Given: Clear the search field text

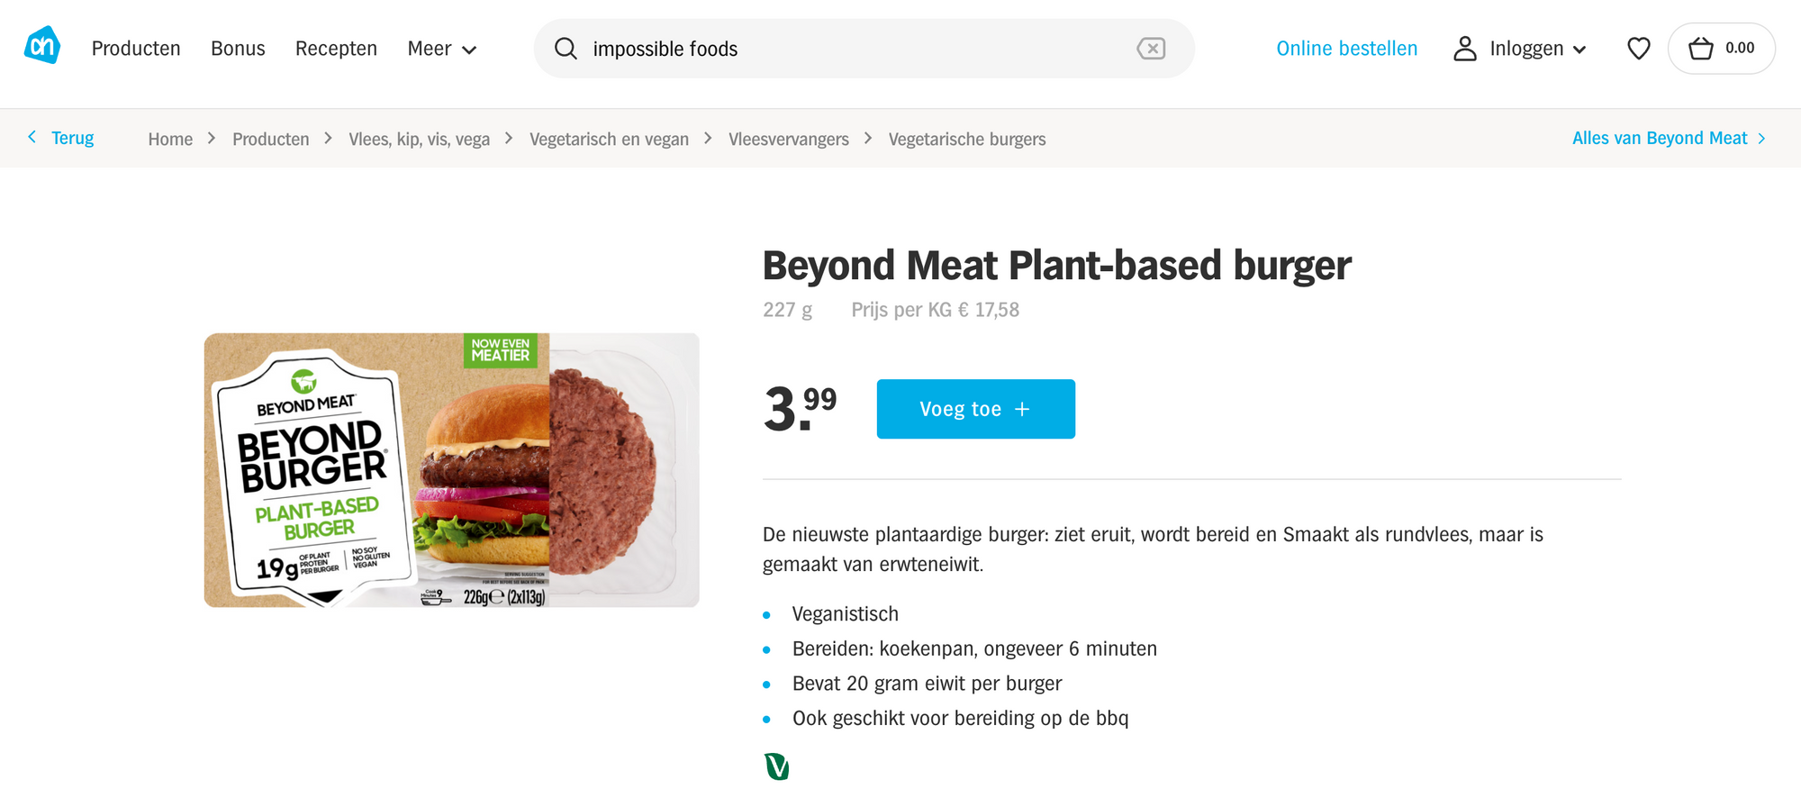Looking at the screenshot, I should pos(1151,49).
